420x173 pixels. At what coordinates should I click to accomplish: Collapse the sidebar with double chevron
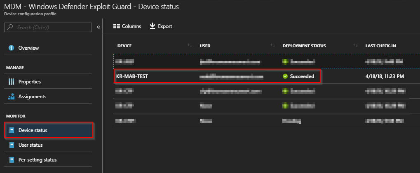[99, 27]
